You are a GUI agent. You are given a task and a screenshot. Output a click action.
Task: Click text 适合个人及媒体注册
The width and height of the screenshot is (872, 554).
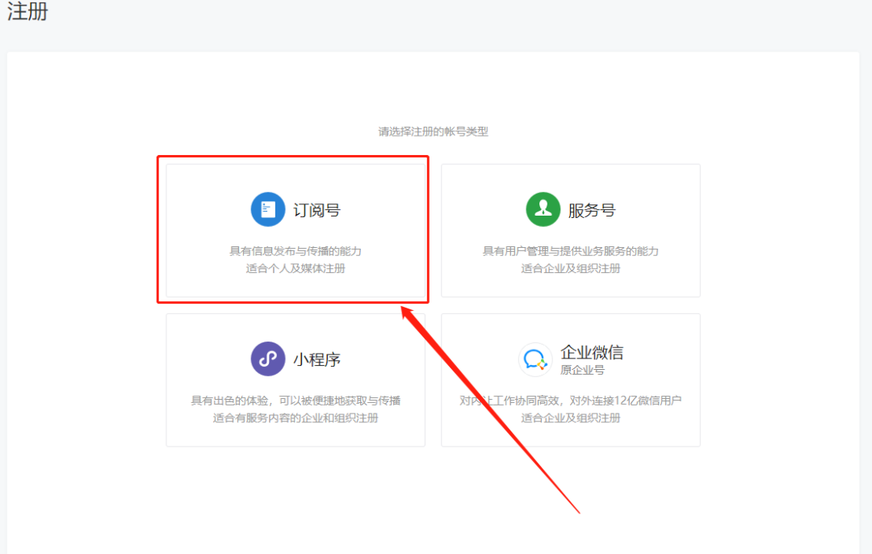coord(296,269)
